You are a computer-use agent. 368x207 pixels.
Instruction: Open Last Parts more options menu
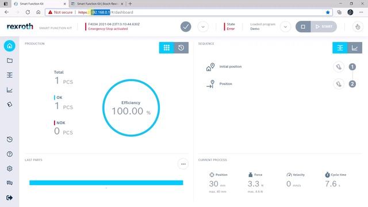click(183, 164)
